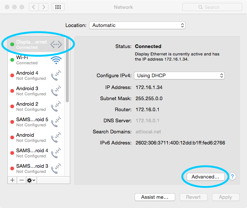Click the DNS Server field 172.16.0.1
247x208 pixels.
pos(148,121)
